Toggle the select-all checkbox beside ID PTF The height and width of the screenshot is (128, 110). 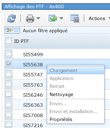(9, 41)
